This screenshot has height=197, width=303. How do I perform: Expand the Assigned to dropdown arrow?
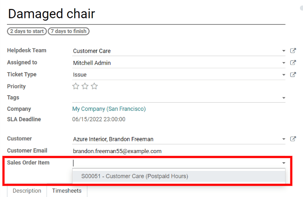(x=283, y=63)
